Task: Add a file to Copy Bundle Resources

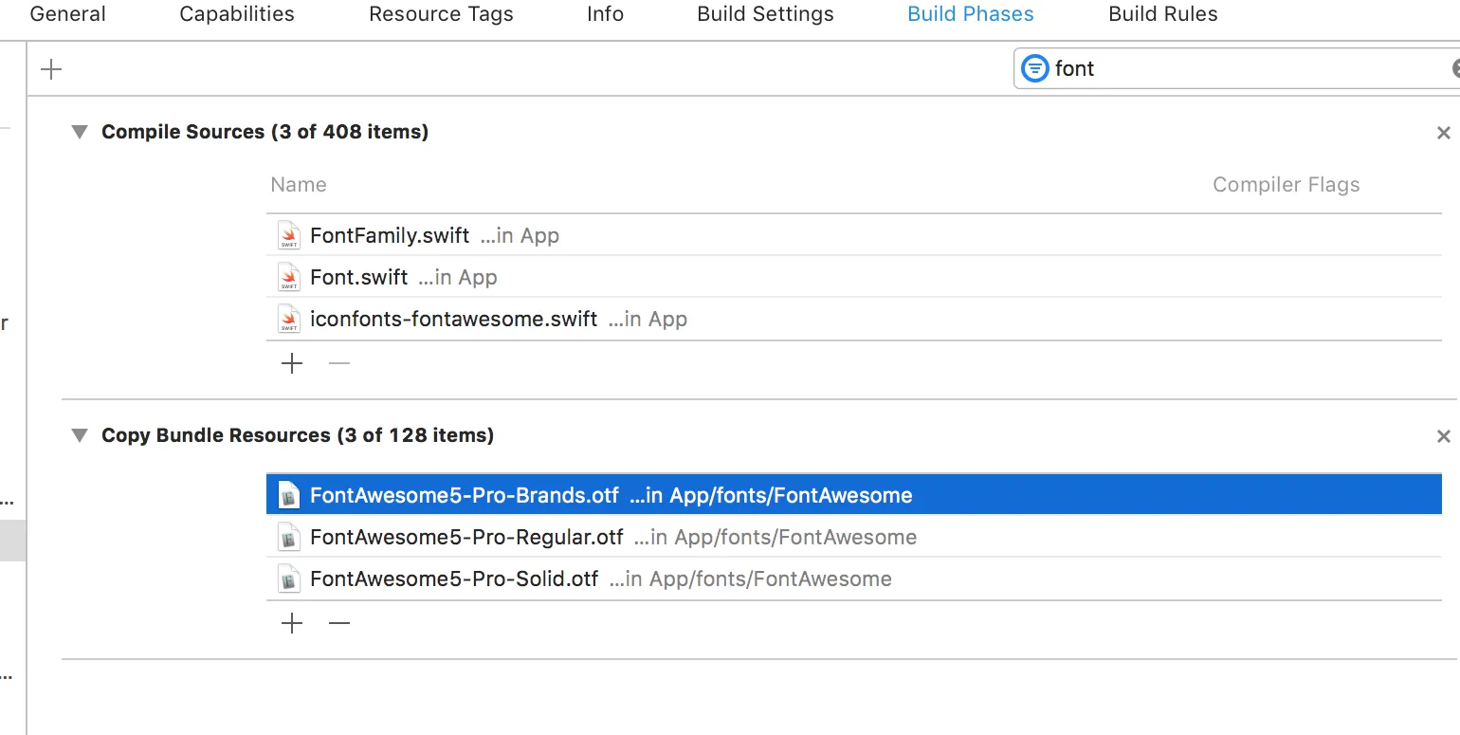Action: click(292, 623)
